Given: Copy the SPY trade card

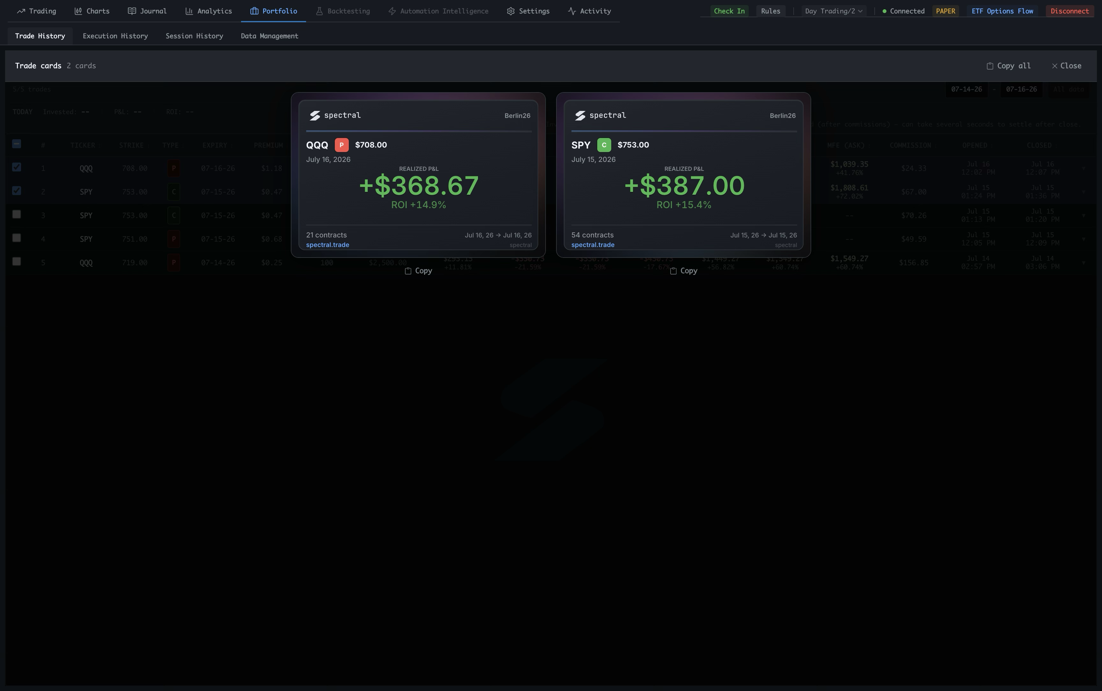Looking at the screenshot, I should (684, 271).
